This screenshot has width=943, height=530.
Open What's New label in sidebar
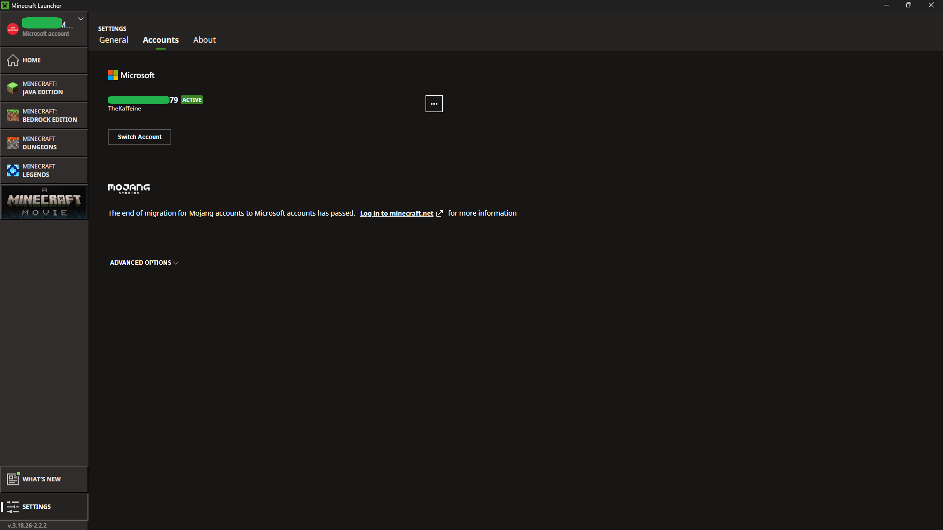coord(42,479)
